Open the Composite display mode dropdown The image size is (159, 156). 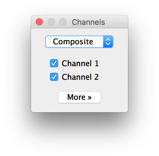coord(79,42)
